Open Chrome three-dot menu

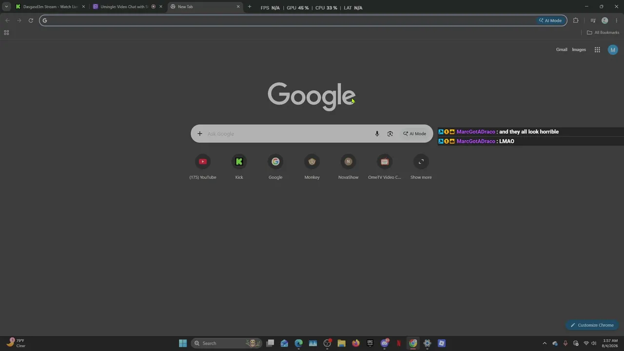(x=617, y=20)
